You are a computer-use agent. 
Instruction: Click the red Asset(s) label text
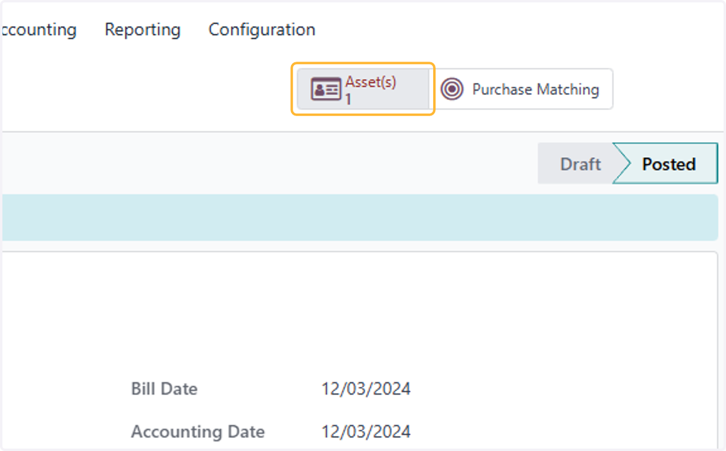point(371,82)
